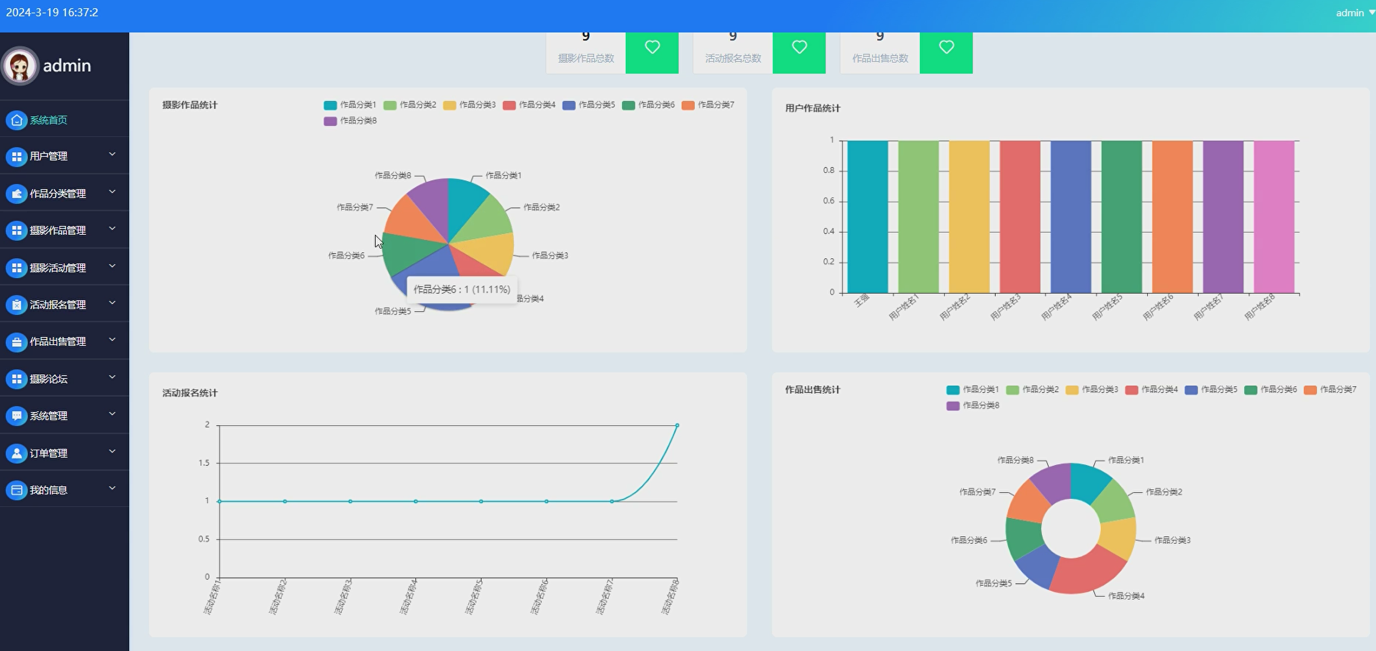Click the 作品出售总数 stat card label
The image size is (1376, 651).
(880, 58)
